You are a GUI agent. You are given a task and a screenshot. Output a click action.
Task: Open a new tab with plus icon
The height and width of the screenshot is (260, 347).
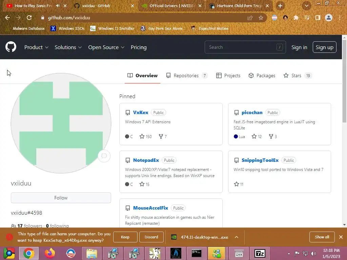click(280, 6)
